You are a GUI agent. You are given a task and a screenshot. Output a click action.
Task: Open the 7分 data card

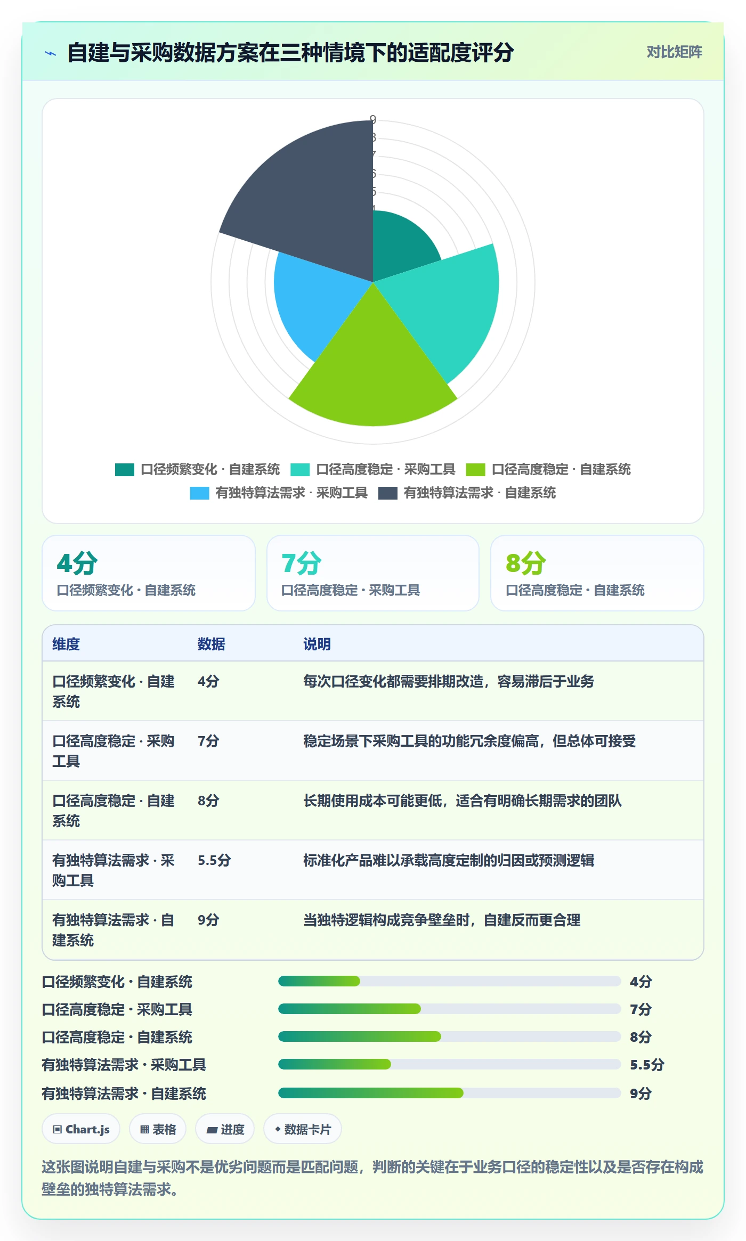coord(373,573)
